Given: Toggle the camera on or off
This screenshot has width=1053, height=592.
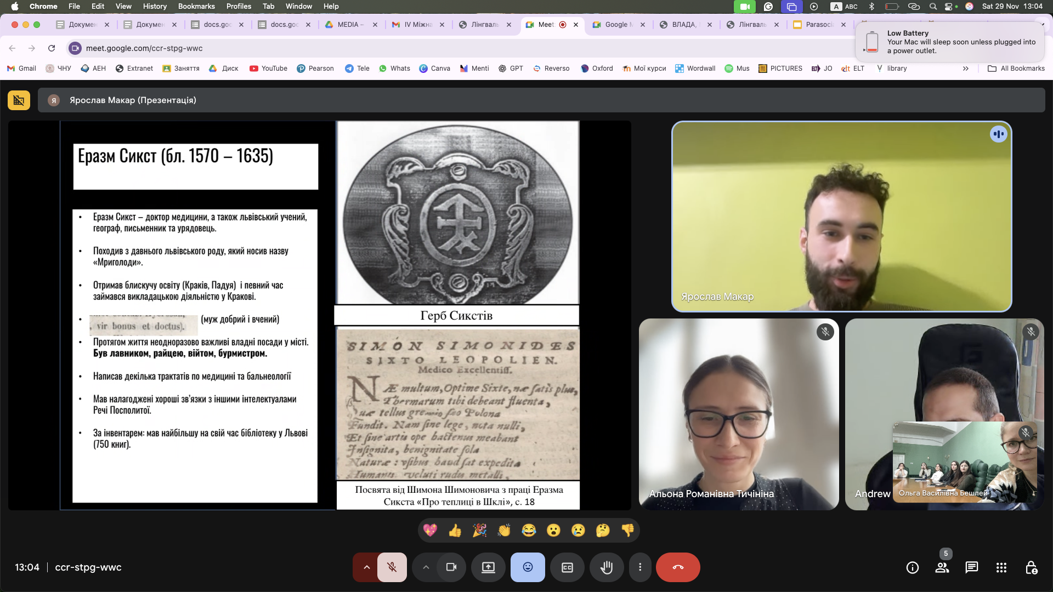Looking at the screenshot, I should 451,567.
